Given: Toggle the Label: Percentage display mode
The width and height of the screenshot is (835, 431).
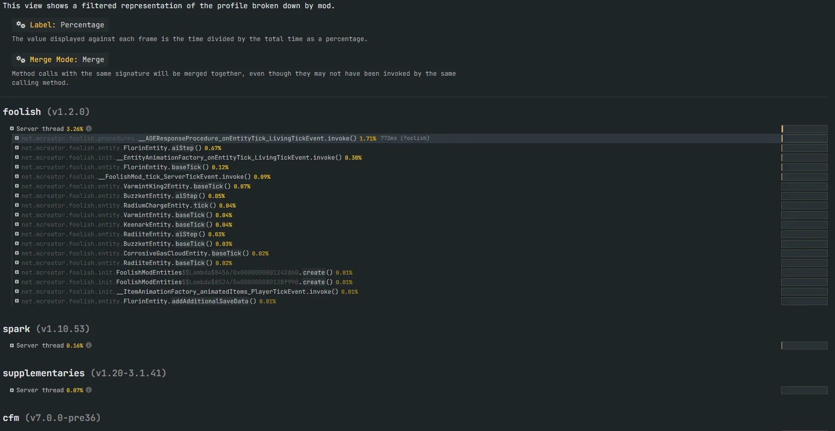Looking at the screenshot, I should 67,25.
